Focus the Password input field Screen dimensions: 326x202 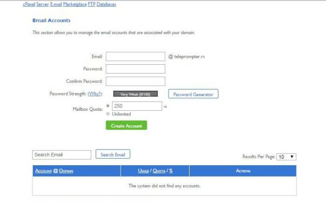point(136,69)
